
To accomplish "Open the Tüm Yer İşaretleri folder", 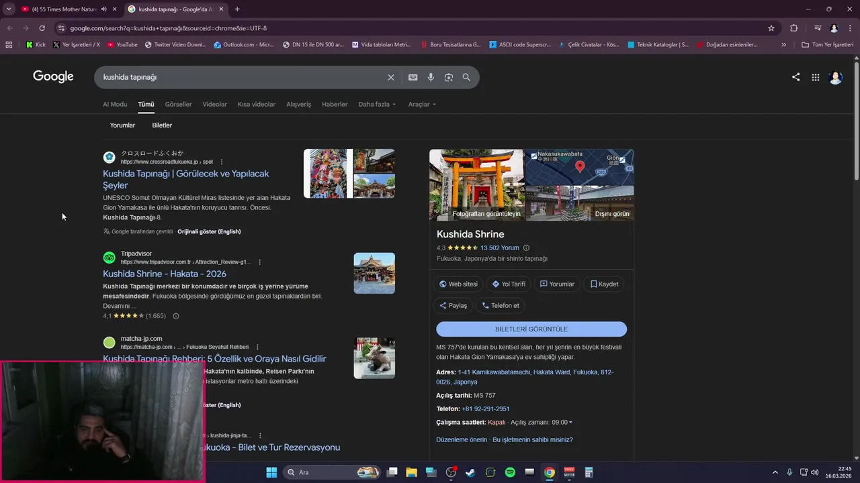I will 828,45.
